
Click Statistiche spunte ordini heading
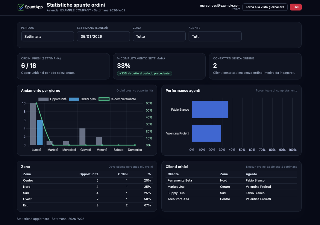[76, 5]
